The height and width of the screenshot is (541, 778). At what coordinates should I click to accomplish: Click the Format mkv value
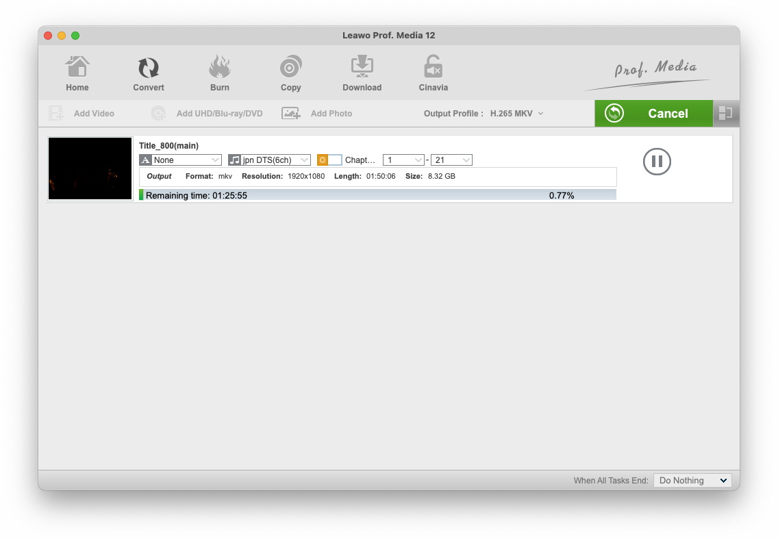click(225, 176)
